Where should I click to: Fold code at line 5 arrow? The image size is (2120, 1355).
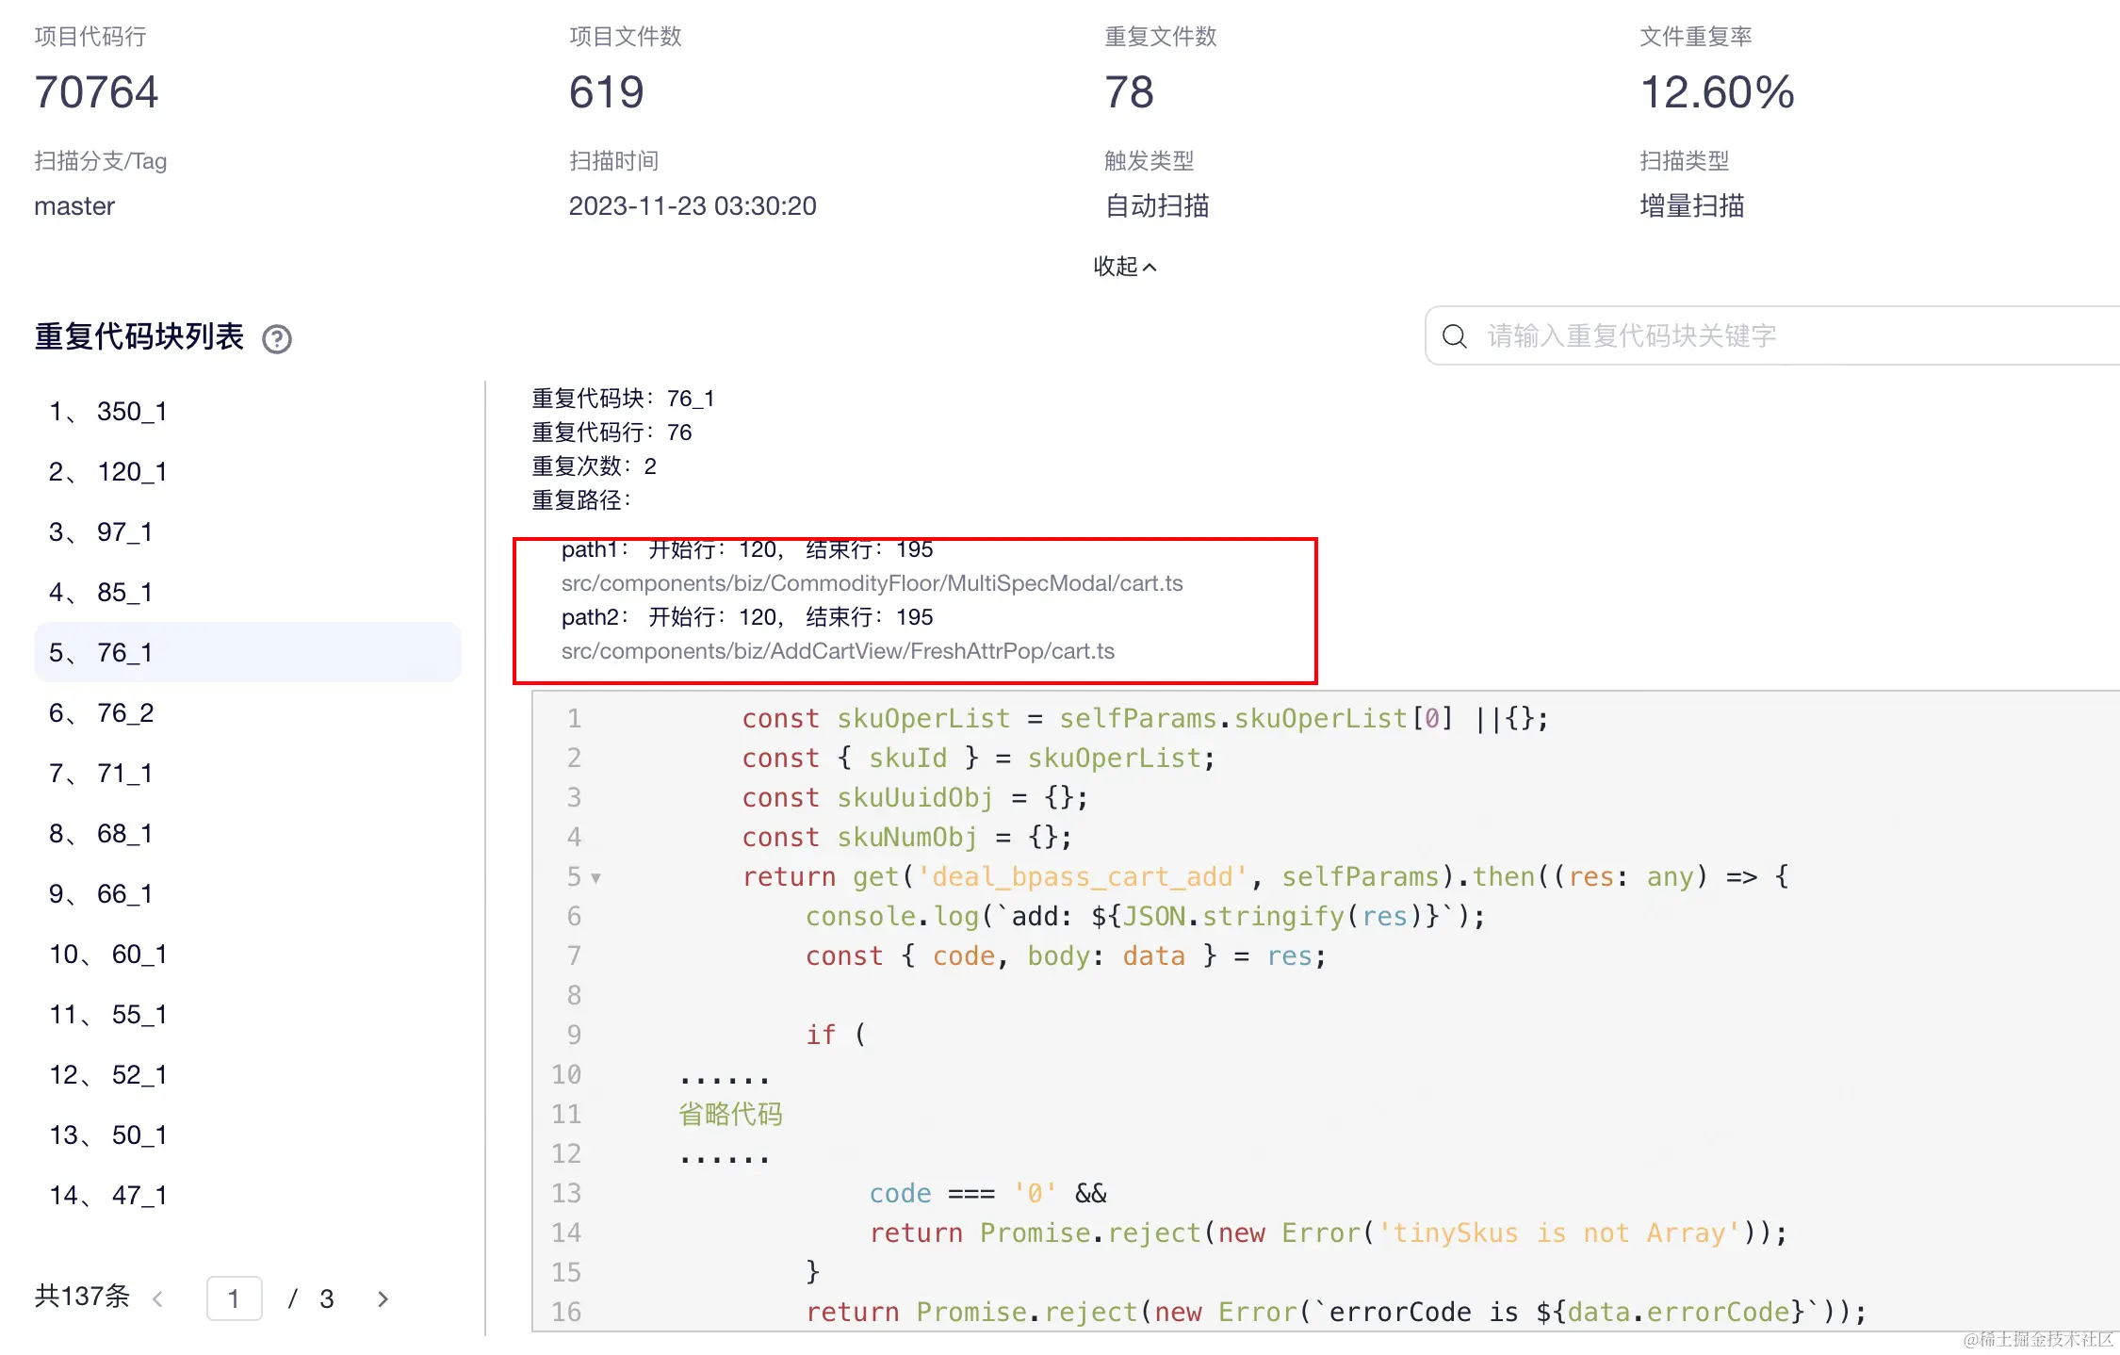coord(595,878)
